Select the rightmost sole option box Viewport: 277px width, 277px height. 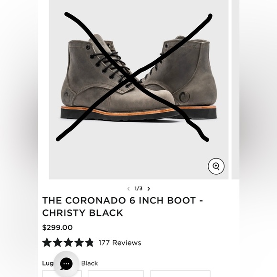[x=180, y=274]
